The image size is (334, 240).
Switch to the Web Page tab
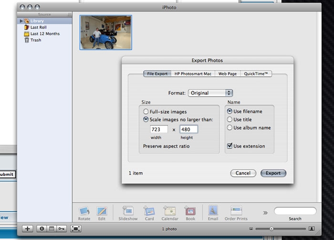[x=228, y=73]
